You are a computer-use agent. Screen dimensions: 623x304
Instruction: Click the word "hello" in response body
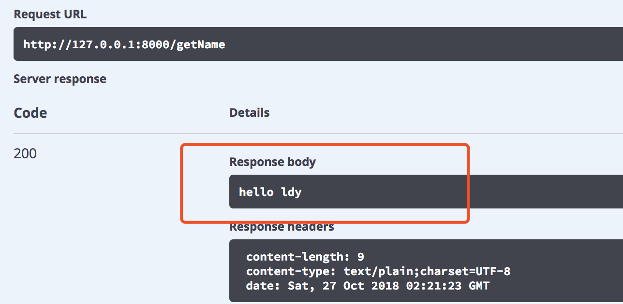click(256, 192)
